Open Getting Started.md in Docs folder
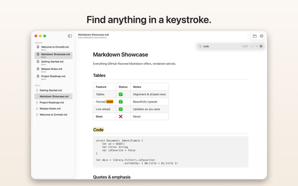 pyautogui.click(x=54, y=90)
